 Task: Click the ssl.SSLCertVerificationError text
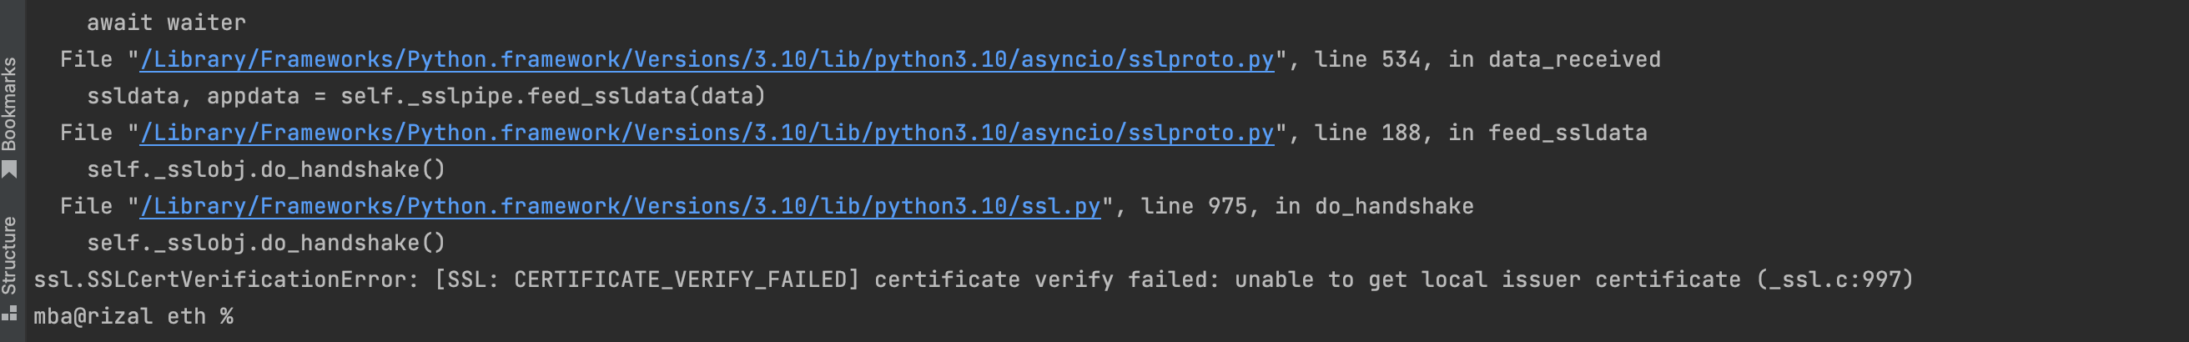pyautogui.click(x=225, y=280)
